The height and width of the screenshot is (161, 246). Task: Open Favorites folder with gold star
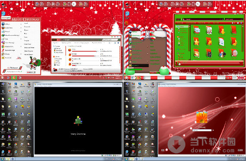pyautogui.click(x=197, y=42)
